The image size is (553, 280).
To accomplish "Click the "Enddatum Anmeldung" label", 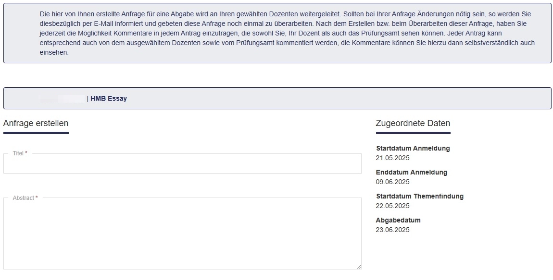I will pyautogui.click(x=412, y=172).
